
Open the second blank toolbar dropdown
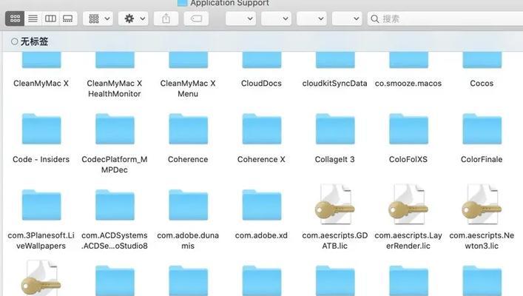pos(276,18)
